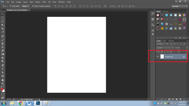Expand the Group auto-select dropdown
This screenshot has width=189, height=106.
[25, 6]
